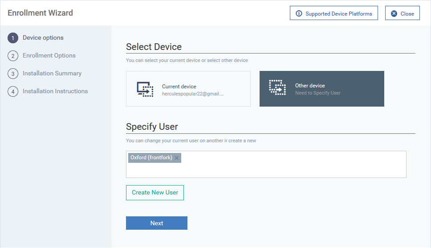
Task: Click step 4 circle number icon
Action: pyautogui.click(x=13, y=91)
